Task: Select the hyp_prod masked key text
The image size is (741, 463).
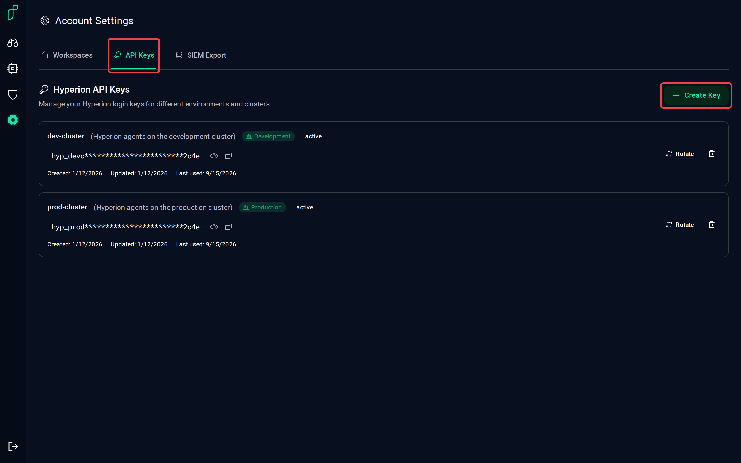Action: point(126,227)
